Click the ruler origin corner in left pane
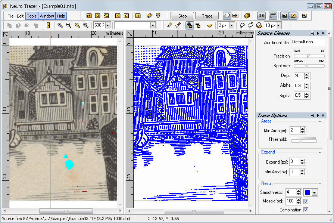This screenshot has width=334, height=223. [x=6, y=34]
